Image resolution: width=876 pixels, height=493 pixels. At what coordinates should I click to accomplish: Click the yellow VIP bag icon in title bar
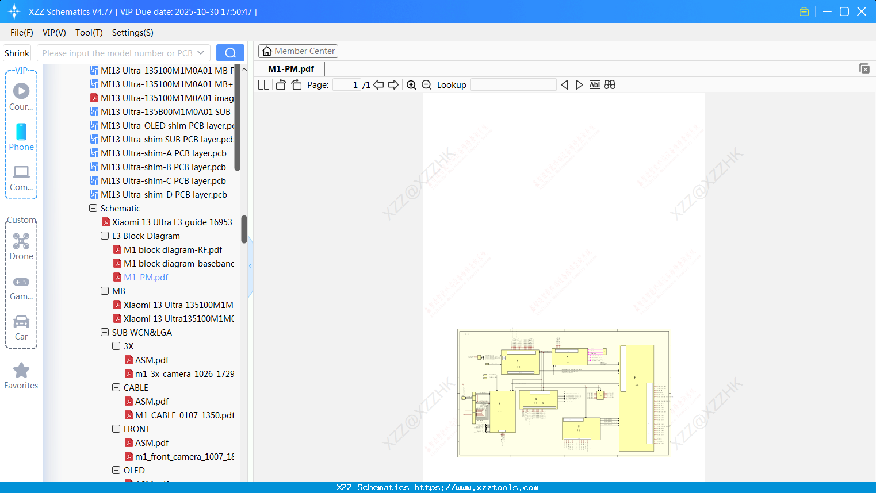804,11
